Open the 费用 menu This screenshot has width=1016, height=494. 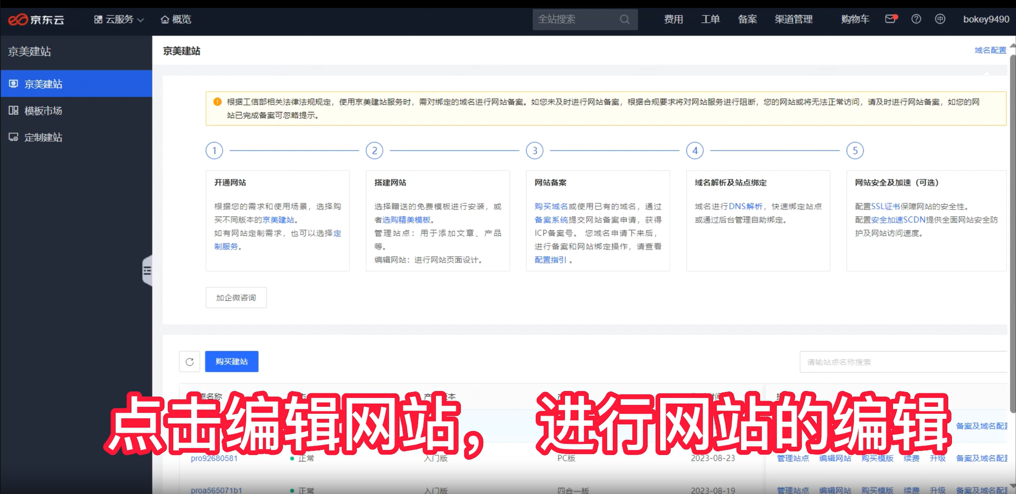click(x=673, y=20)
